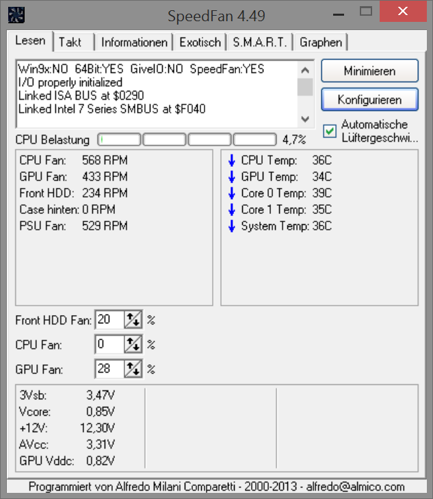Click the 'CPU Fan: 568 RPM' reading
433x499 pixels.
(x=74, y=160)
